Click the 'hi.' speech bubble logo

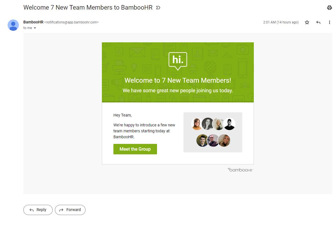[178, 61]
